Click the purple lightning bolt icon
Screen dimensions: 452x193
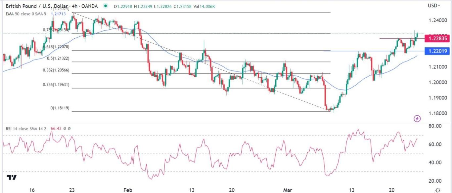418,118
